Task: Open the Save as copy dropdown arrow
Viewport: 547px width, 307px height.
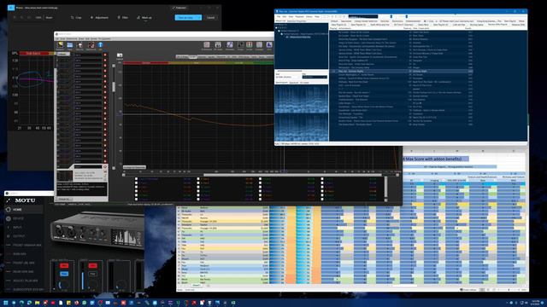Action: click(x=199, y=17)
